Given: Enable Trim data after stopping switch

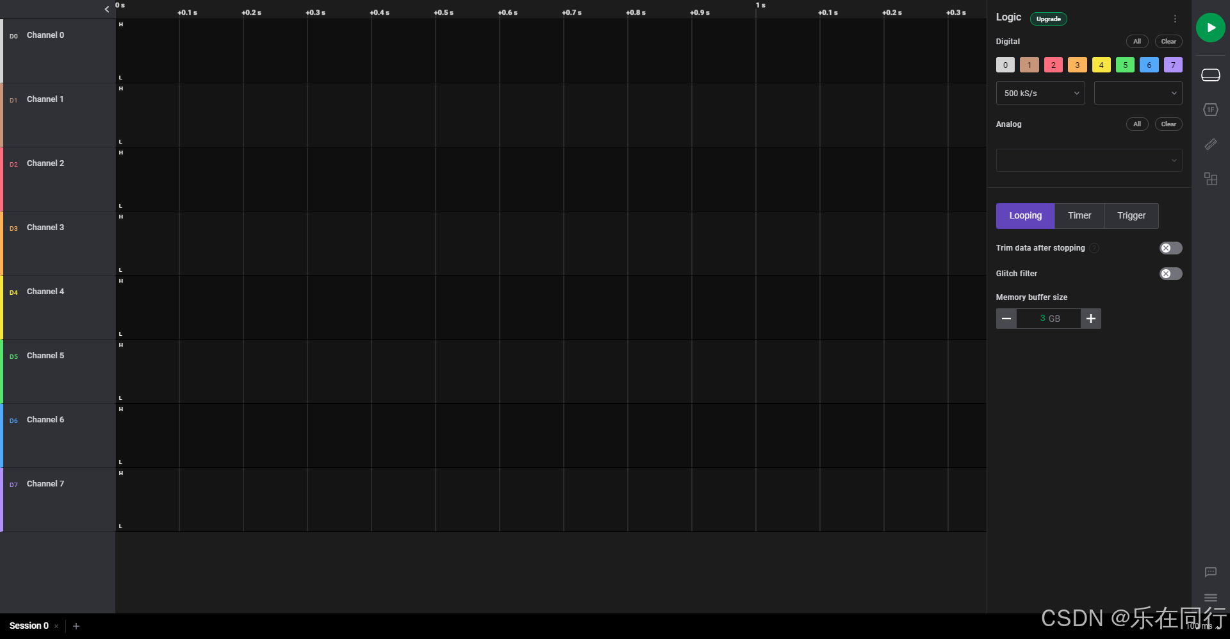Looking at the screenshot, I should (1170, 248).
